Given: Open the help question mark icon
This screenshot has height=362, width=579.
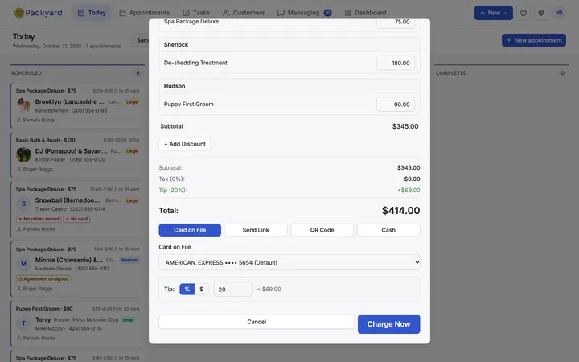Looking at the screenshot, I should pyautogui.click(x=524, y=13).
